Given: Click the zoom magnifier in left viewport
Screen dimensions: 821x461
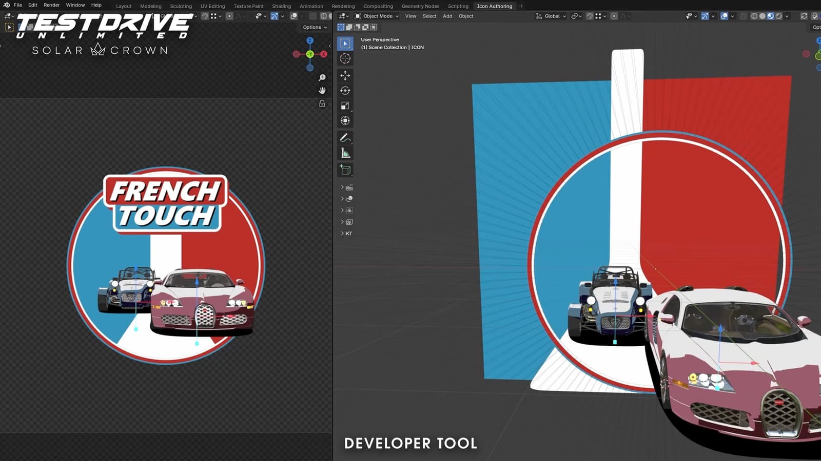Looking at the screenshot, I should (322, 78).
